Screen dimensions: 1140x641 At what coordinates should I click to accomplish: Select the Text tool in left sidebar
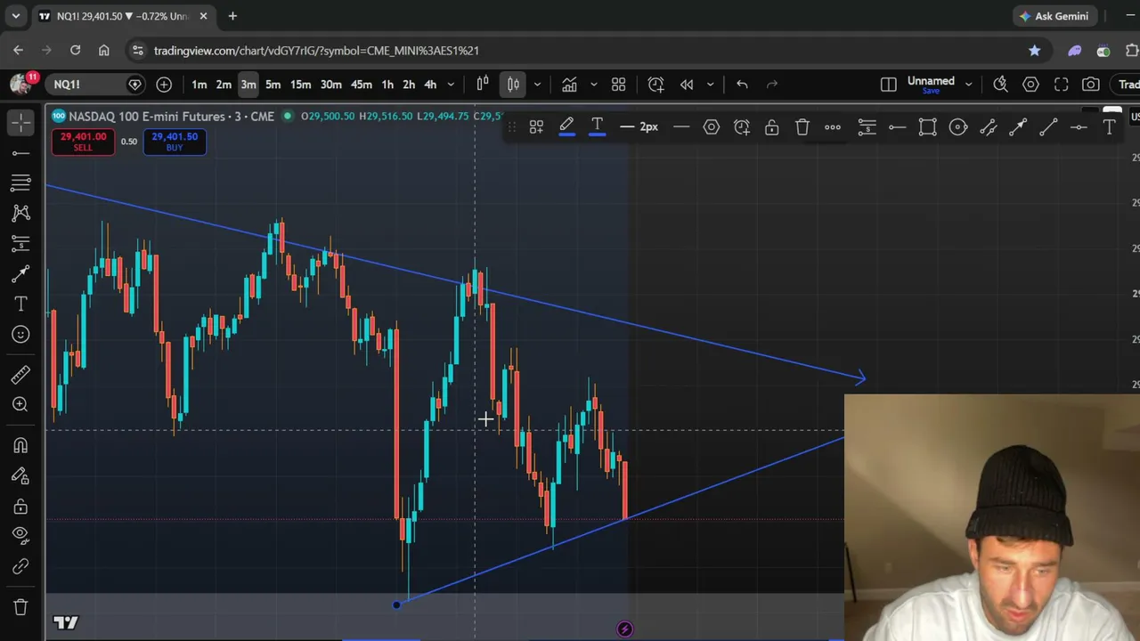20,304
